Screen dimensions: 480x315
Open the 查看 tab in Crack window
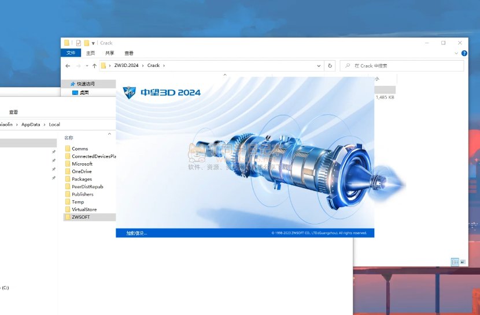[129, 53]
